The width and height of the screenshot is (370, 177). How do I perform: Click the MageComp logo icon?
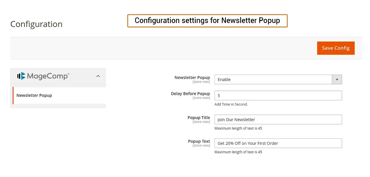click(x=21, y=76)
